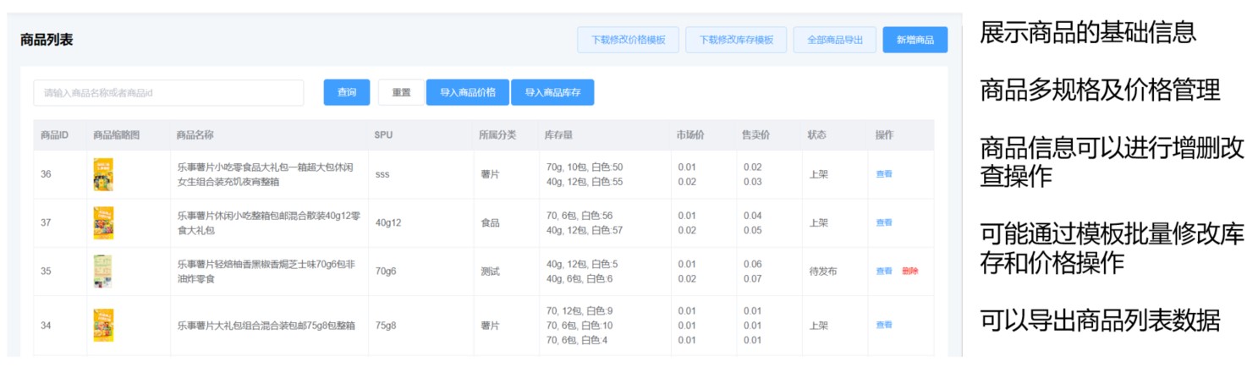Delete product 35 using the red 删除 link
1258x373 pixels.
[x=909, y=272]
